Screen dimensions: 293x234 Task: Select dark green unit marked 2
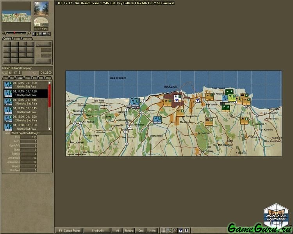tap(226, 108)
